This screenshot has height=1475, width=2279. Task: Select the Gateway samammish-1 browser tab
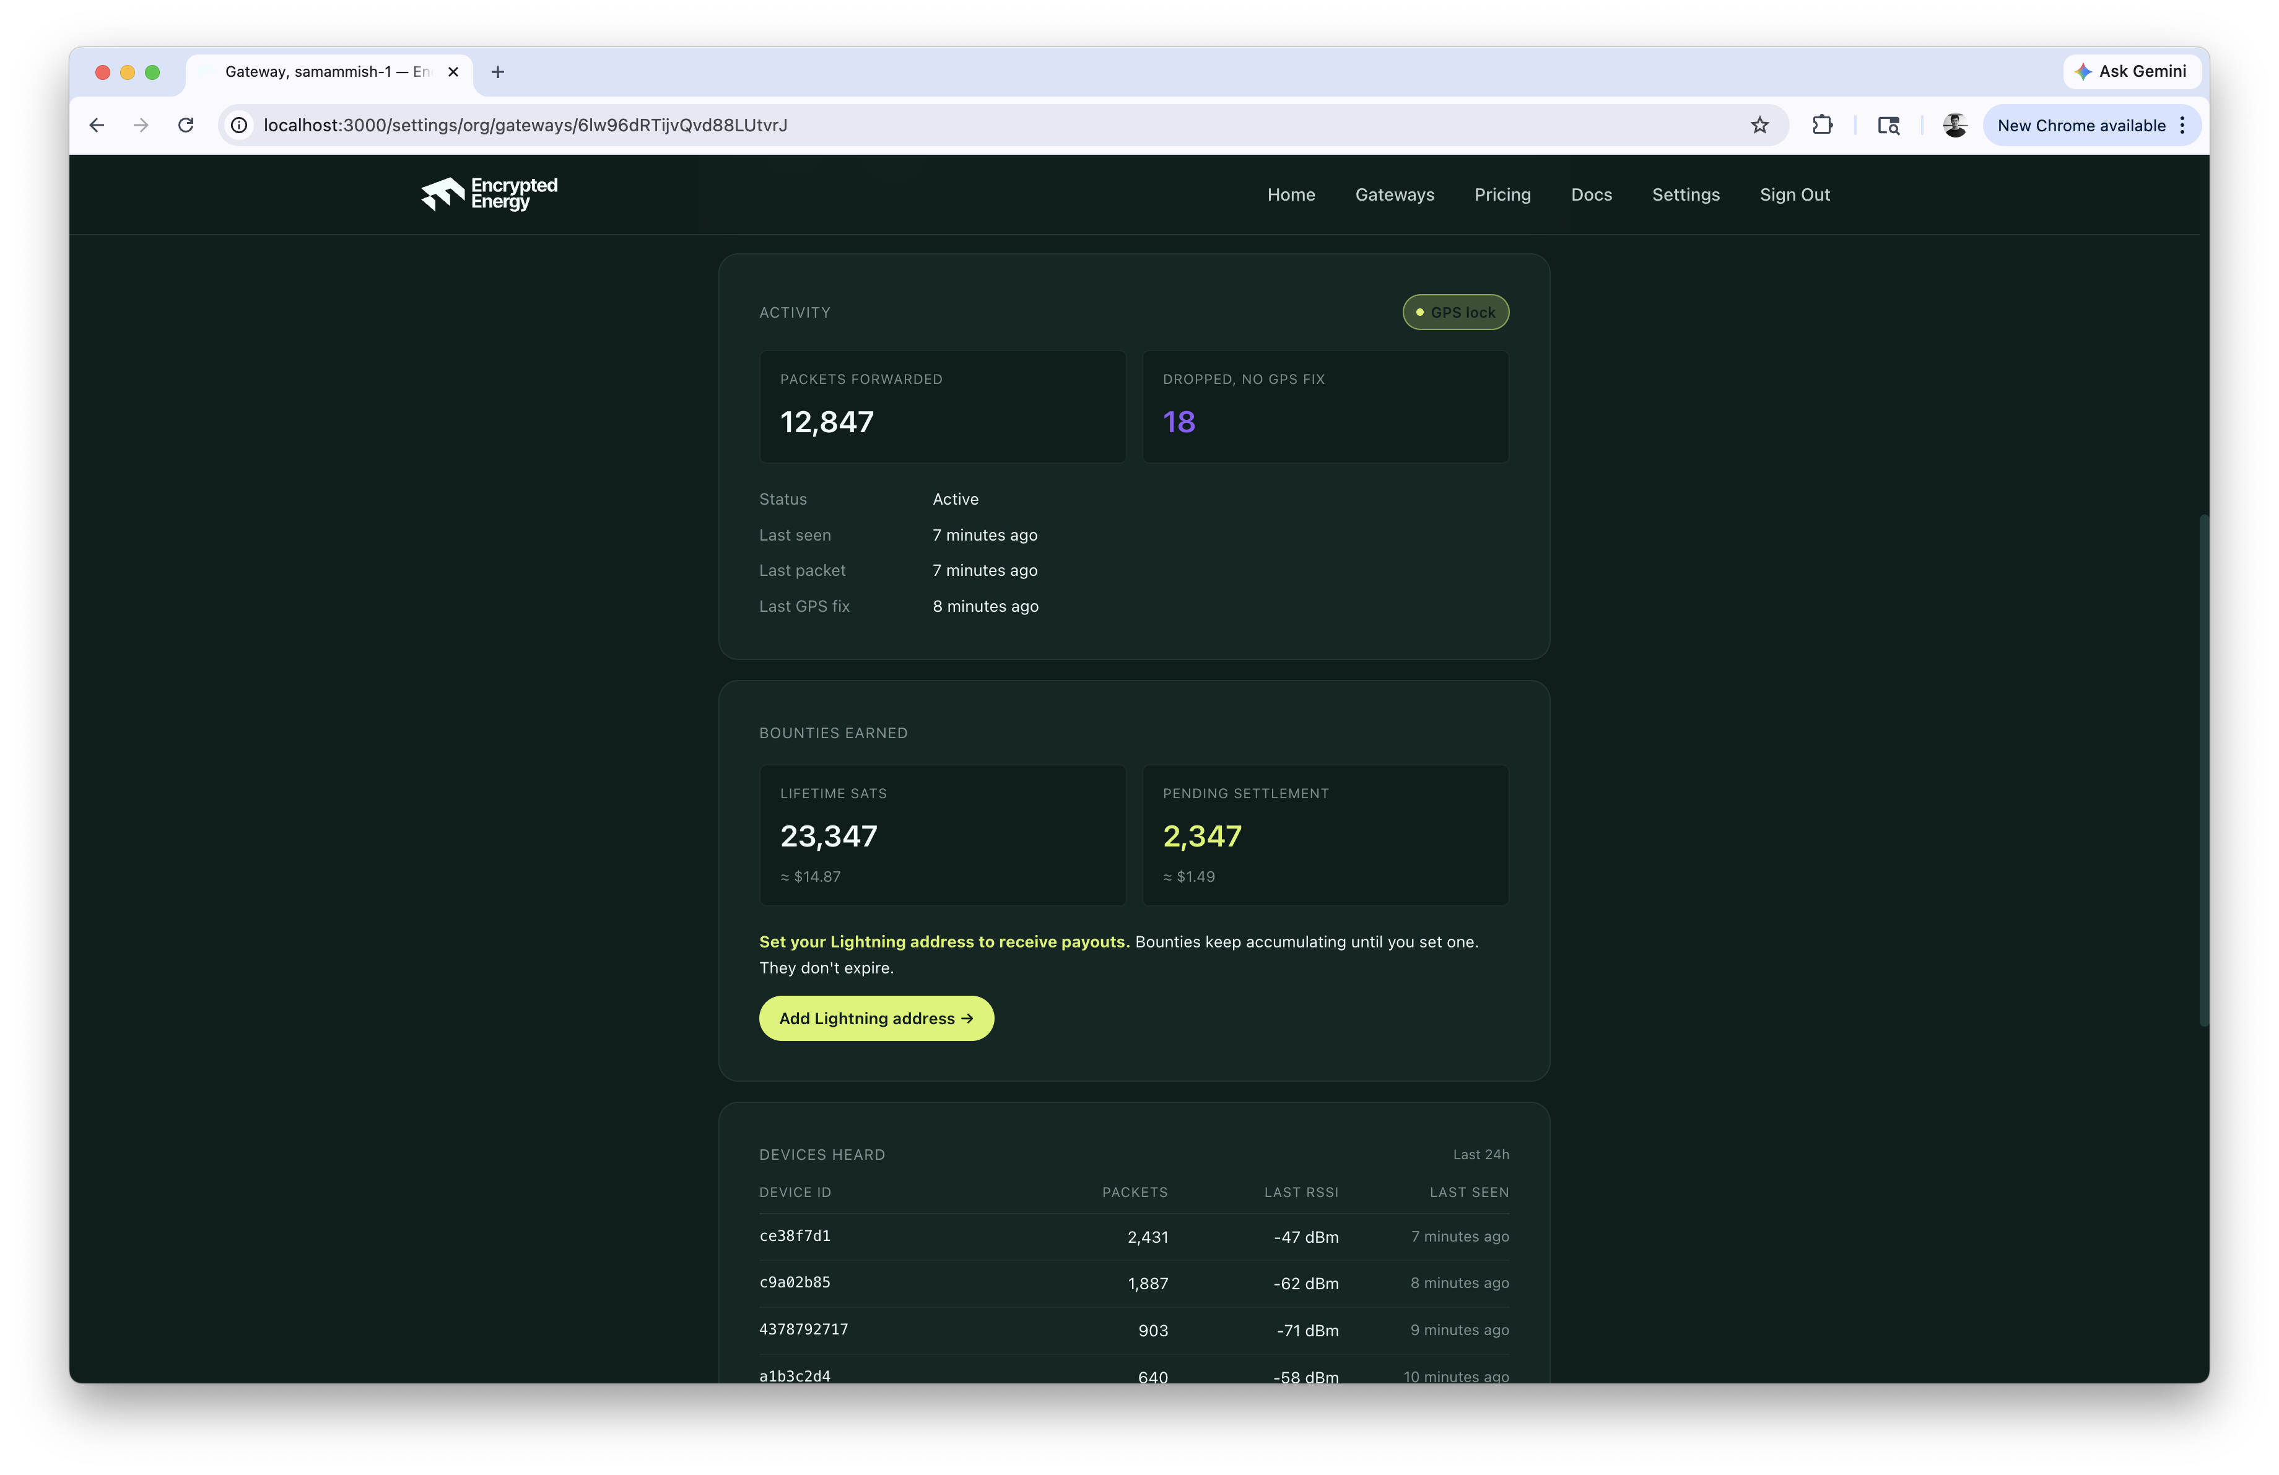point(328,72)
